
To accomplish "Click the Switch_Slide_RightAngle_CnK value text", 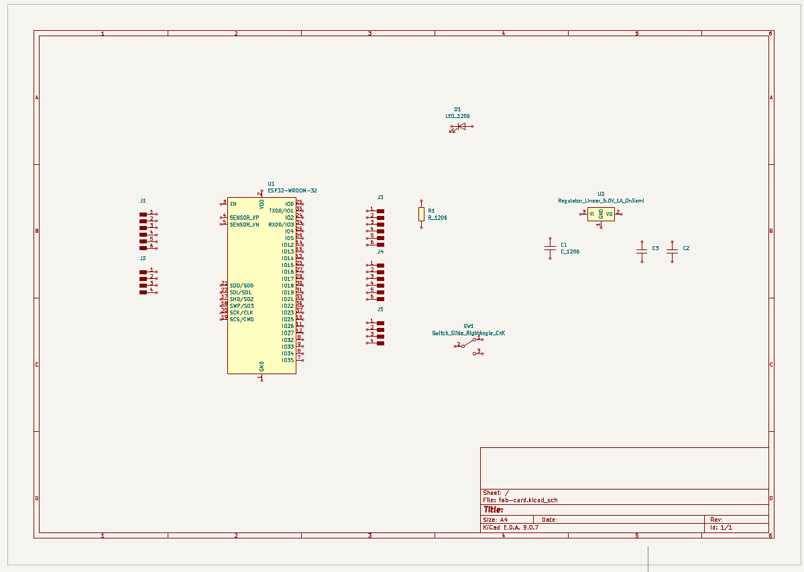I will coord(469,333).
